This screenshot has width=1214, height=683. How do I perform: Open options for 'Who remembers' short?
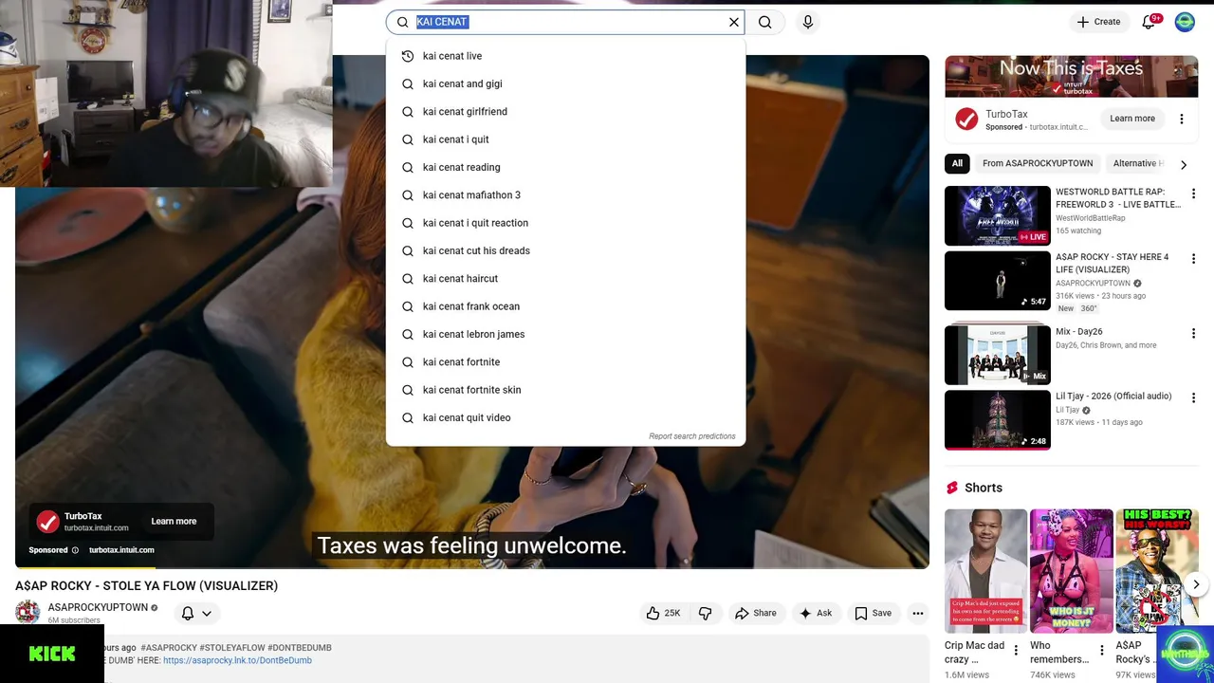point(1102,651)
